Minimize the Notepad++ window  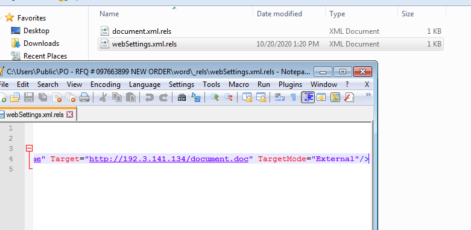coord(323,72)
